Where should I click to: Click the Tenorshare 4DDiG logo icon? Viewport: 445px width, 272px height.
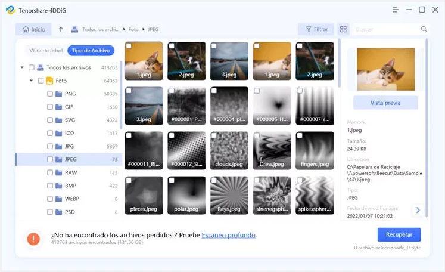pyautogui.click(x=11, y=10)
